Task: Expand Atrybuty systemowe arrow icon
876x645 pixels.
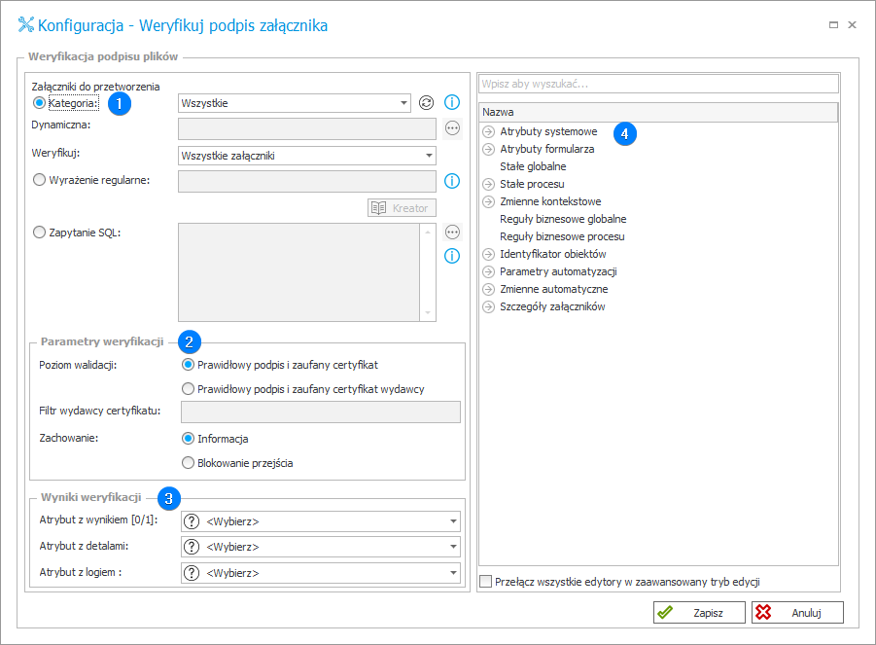Action: pyautogui.click(x=489, y=132)
